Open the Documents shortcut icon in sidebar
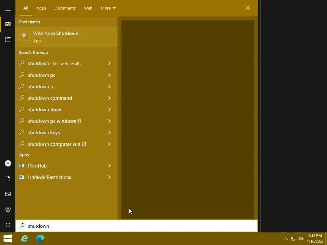 [8, 179]
